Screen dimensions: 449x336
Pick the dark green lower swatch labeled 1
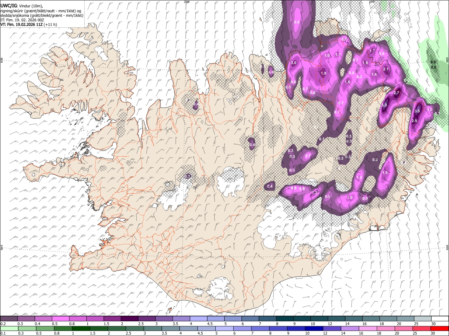tap(80, 329)
